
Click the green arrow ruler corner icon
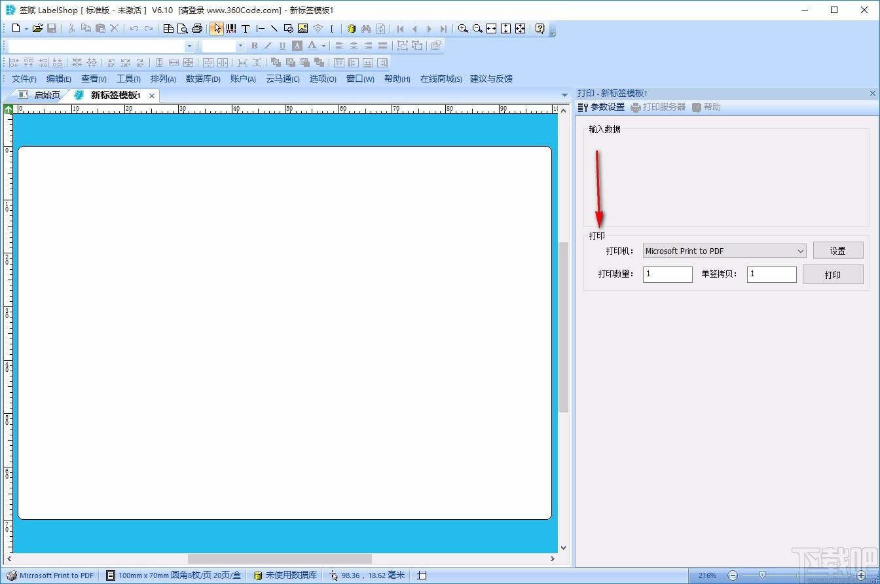click(8, 109)
